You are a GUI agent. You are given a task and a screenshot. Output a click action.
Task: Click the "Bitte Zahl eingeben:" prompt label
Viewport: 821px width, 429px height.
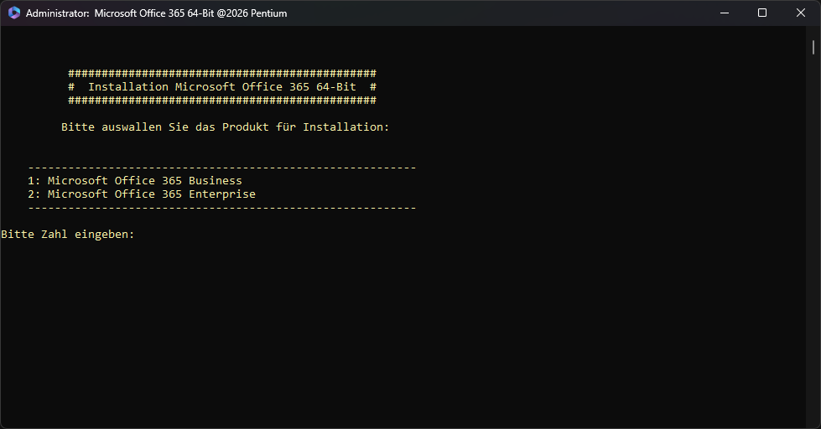[67, 235]
